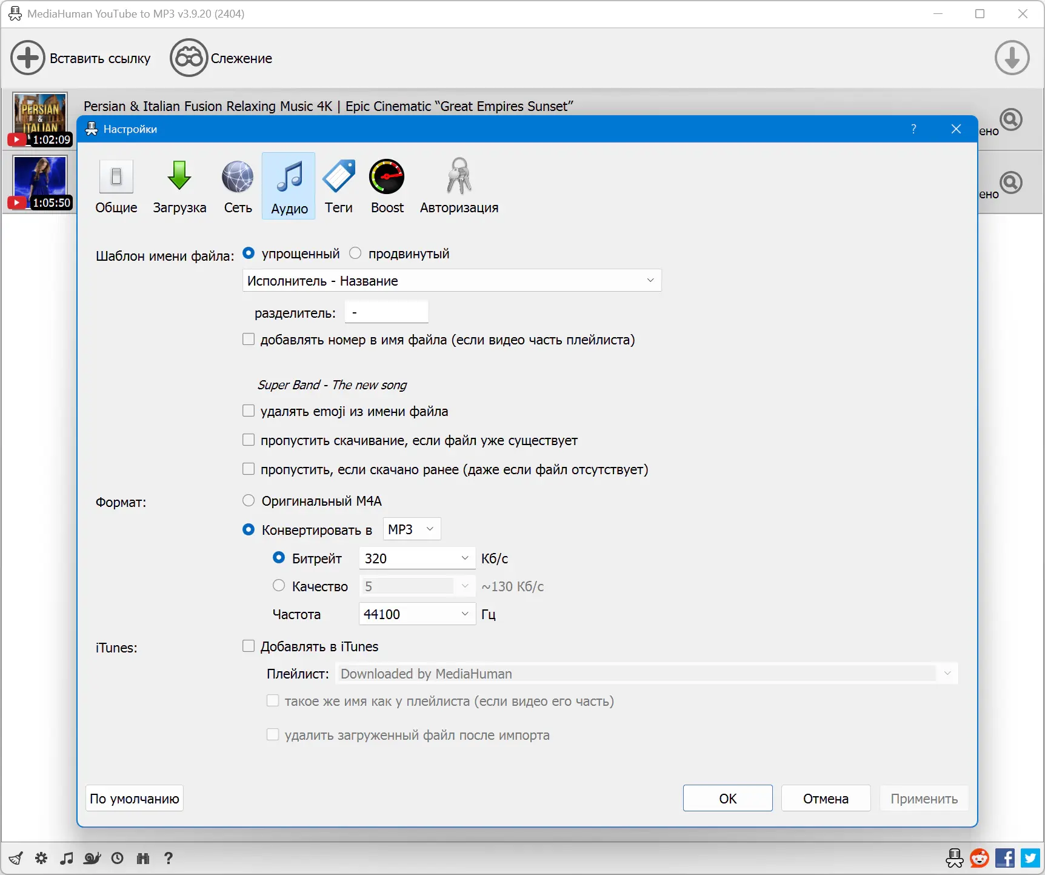The width and height of the screenshot is (1045, 875).
Task: Enable добавлять номер в имя файла checkbox
Action: 249,340
